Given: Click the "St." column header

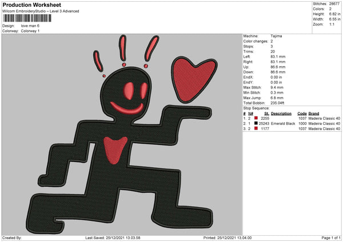Looking at the screenshot, I should point(266,114).
